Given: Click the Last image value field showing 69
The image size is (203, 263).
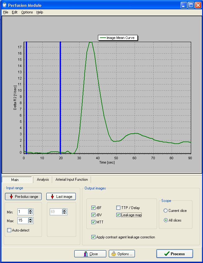Looking at the screenshot, I should (56, 212).
